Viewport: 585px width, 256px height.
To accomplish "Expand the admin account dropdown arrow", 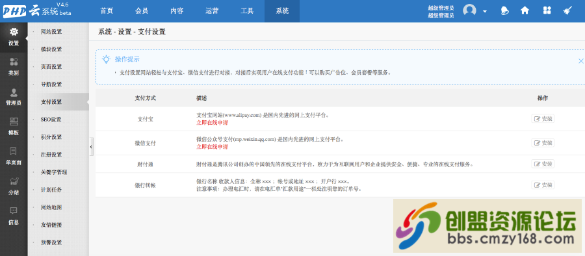I will (485, 11).
